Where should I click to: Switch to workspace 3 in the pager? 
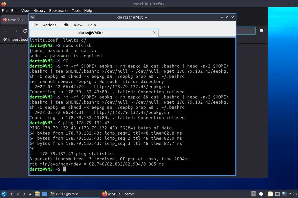pos(24,194)
